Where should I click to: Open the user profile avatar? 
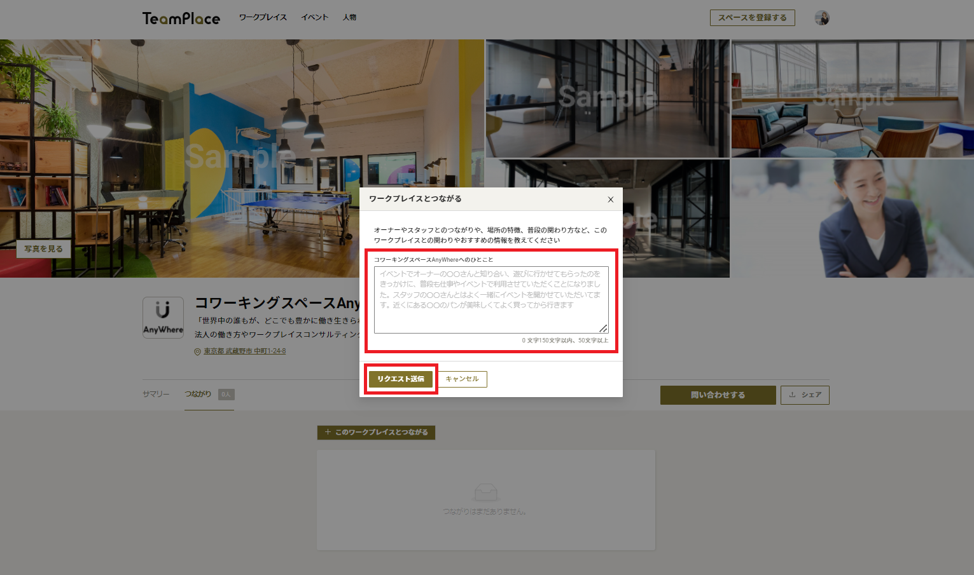coord(822,18)
